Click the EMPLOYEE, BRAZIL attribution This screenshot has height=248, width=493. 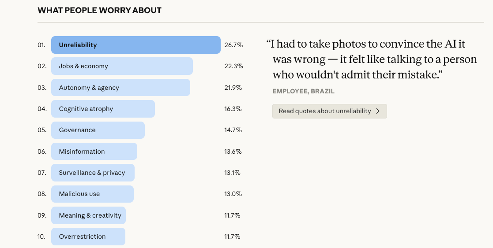[303, 91]
